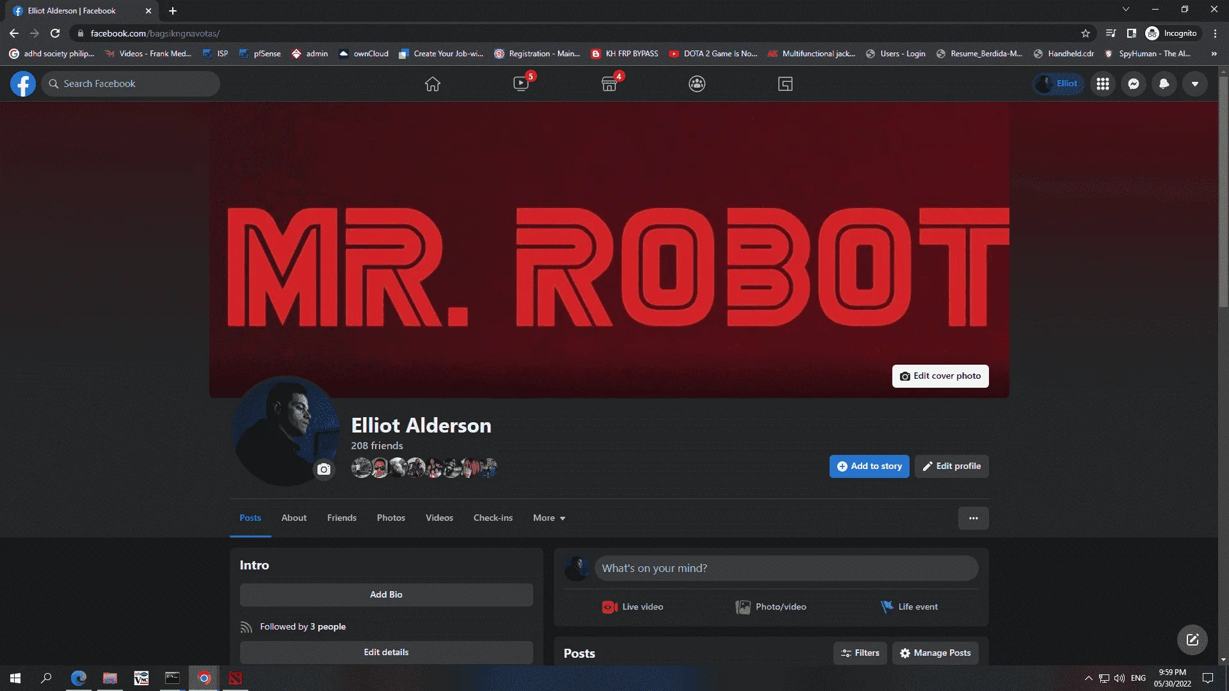1229x691 pixels.
Task: Open the Gaming tab icon
Action: tap(785, 84)
